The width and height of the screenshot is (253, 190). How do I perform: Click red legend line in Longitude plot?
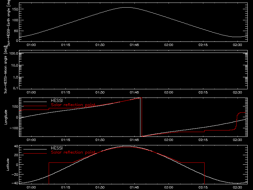point(35,106)
